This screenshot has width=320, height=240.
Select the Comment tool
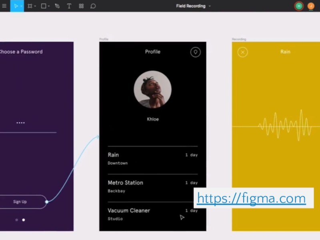tap(93, 6)
